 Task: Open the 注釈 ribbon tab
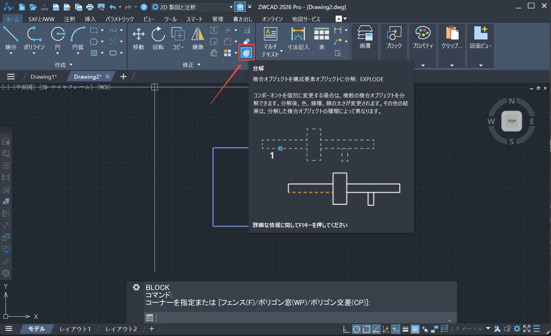tap(70, 19)
